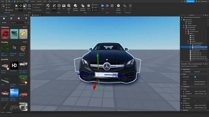Open Toolbox Recent clock tab
The image size is (209, 117).
19,18
